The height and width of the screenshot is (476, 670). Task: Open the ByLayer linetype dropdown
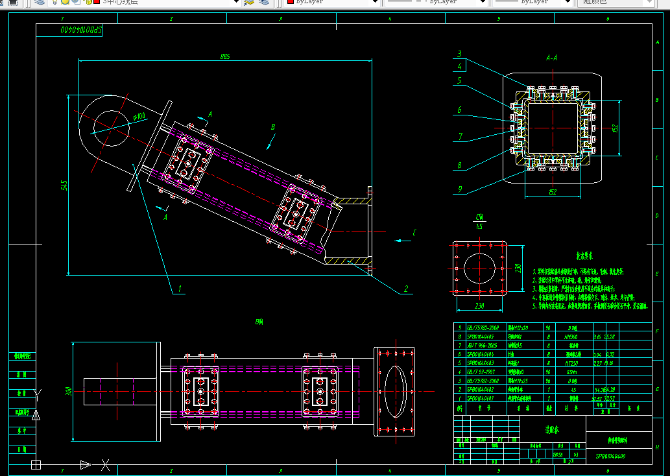click(483, 2)
